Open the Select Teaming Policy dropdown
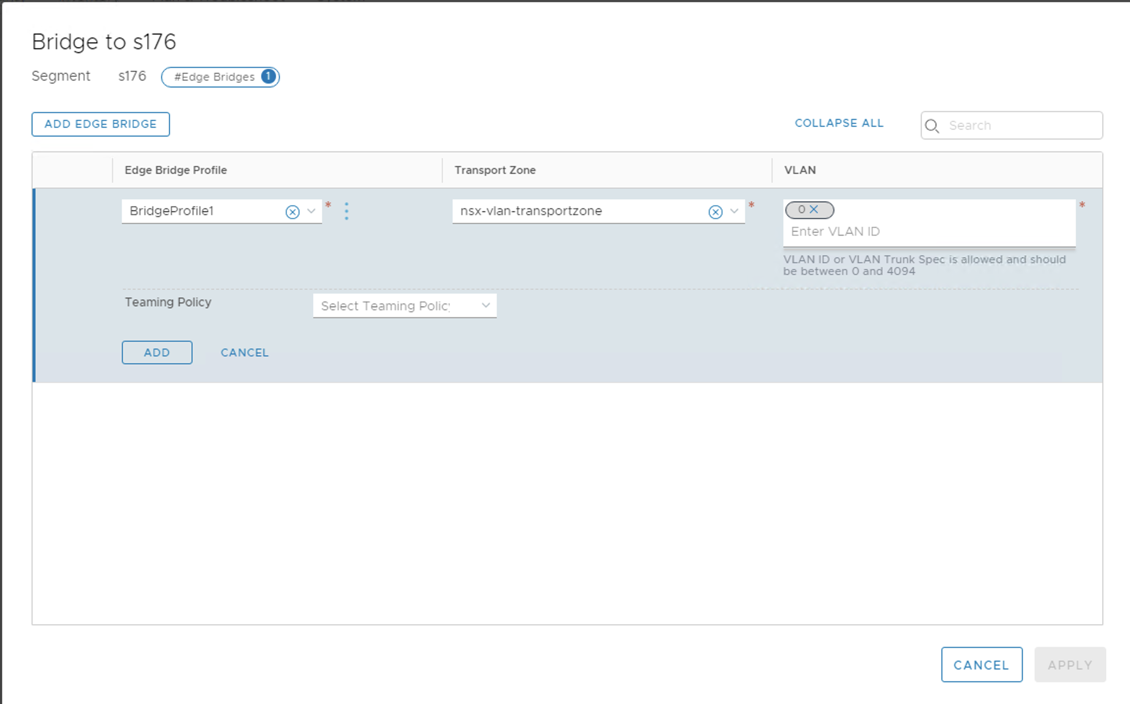 [x=404, y=306]
